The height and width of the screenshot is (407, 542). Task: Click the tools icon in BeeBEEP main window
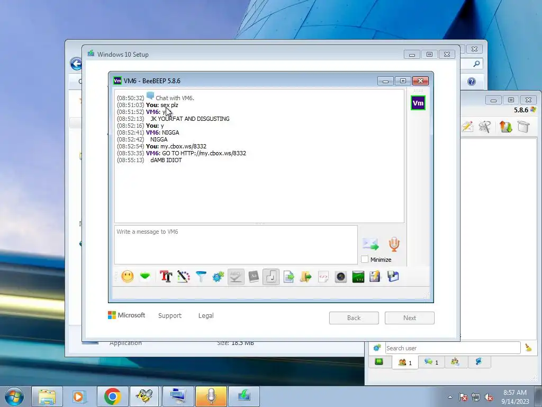click(x=485, y=127)
